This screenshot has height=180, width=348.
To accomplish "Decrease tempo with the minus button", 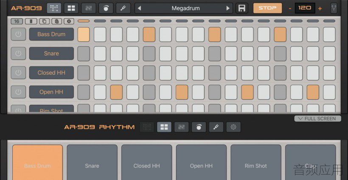I will pyautogui.click(x=290, y=8).
